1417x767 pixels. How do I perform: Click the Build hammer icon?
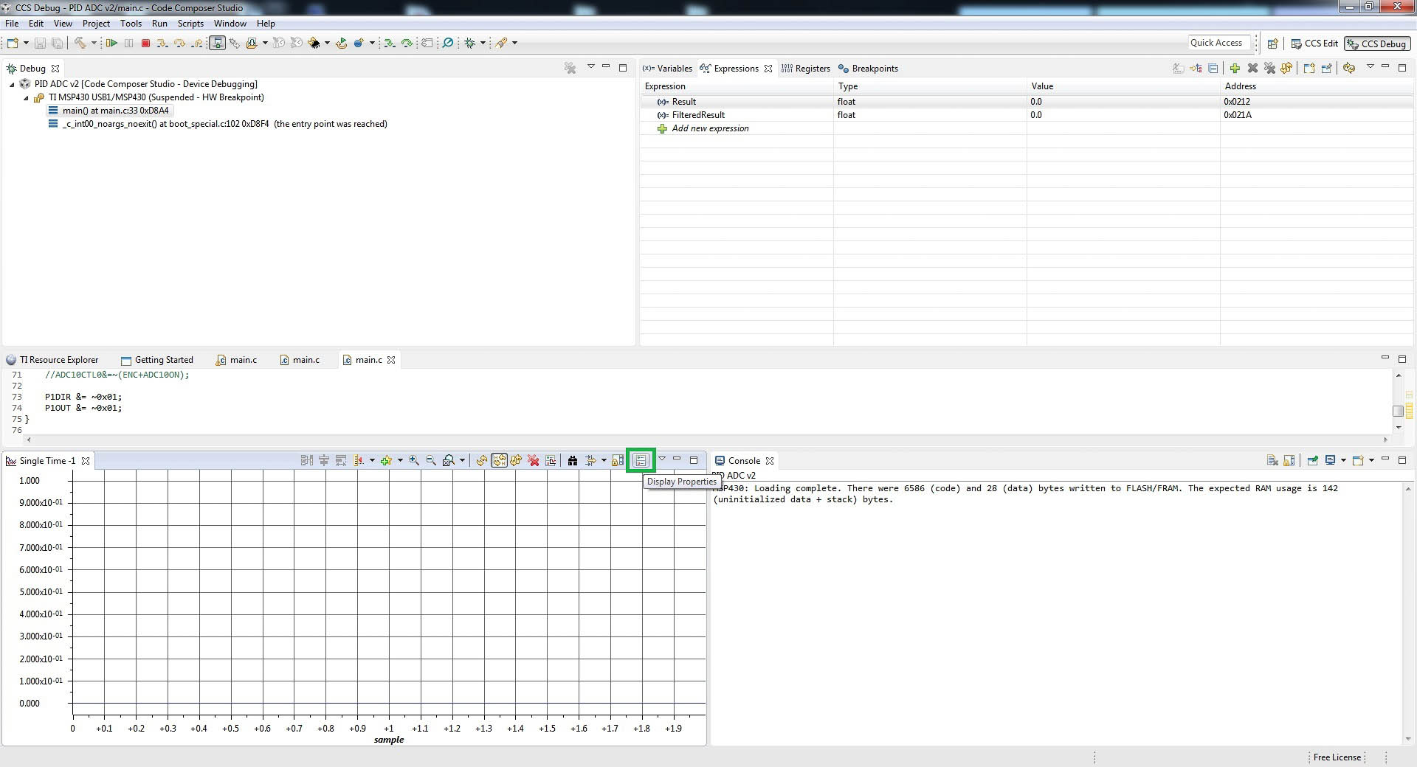pyautogui.click(x=80, y=43)
